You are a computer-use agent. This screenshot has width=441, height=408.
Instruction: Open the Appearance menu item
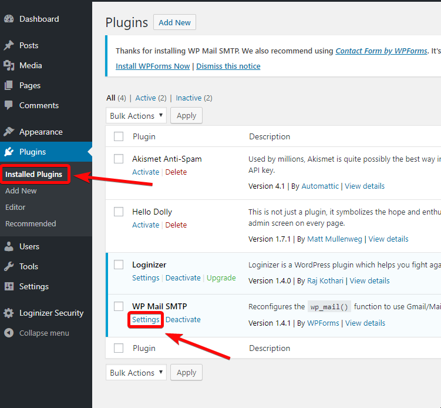(41, 132)
